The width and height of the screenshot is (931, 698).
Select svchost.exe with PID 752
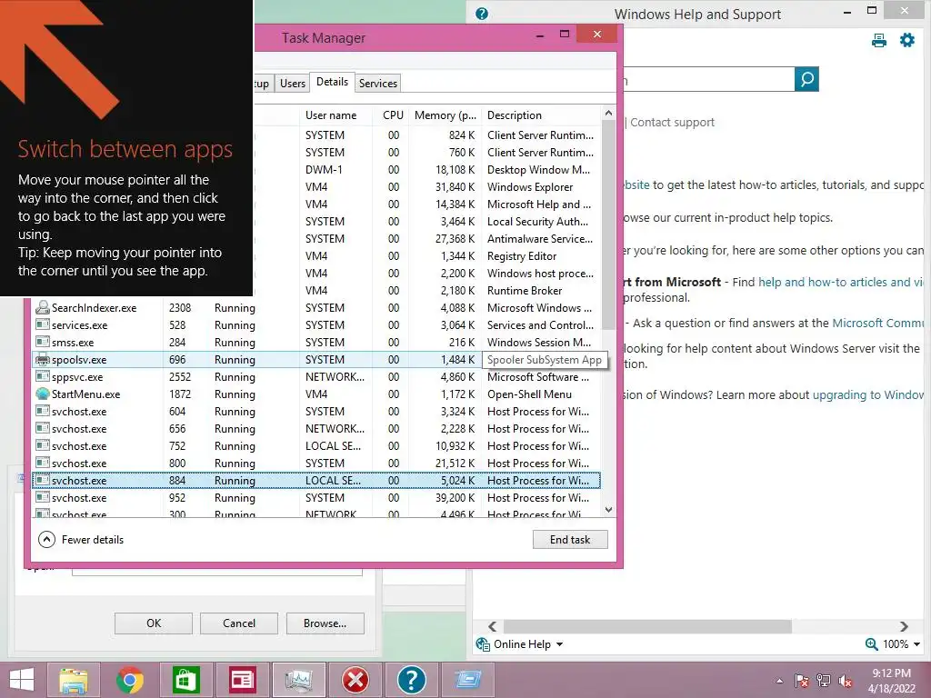315,445
